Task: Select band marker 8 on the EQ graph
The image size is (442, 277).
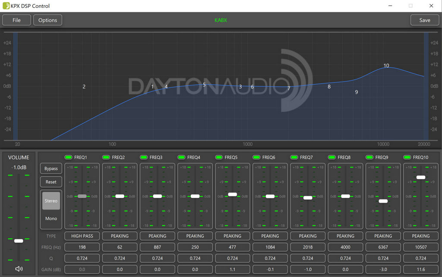Action: (x=329, y=87)
